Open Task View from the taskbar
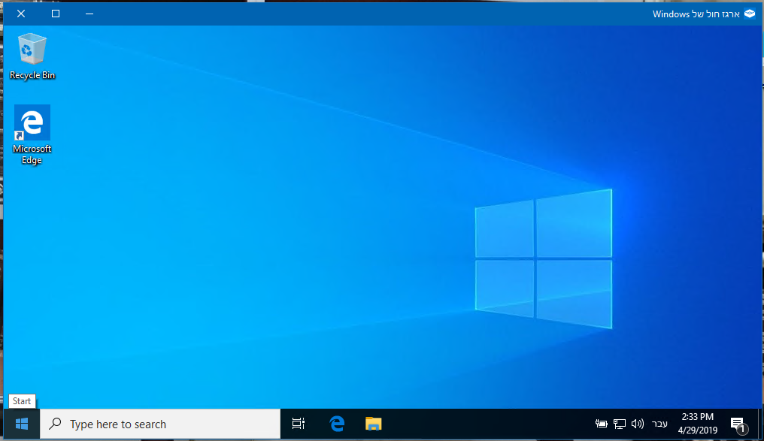764x441 pixels. click(x=299, y=424)
